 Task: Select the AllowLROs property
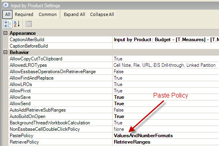click(x=60, y=84)
